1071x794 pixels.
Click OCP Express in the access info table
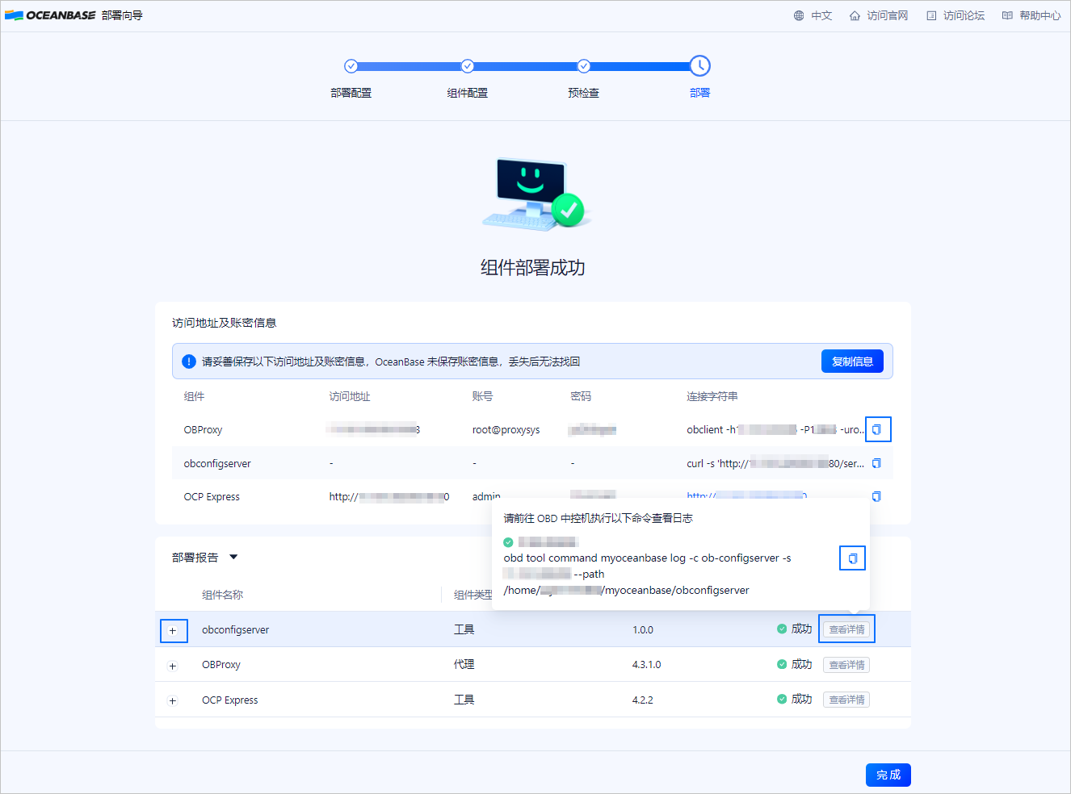pos(212,496)
